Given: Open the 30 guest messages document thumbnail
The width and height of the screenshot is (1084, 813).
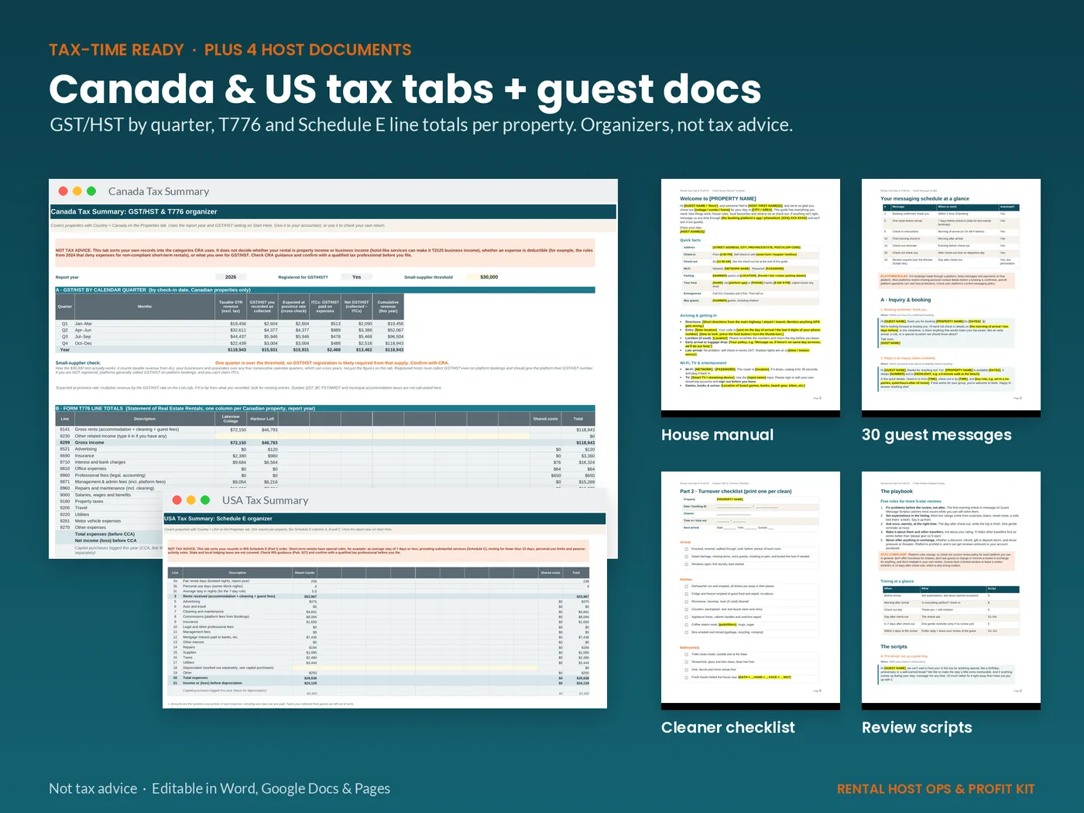Looking at the screenshot, I should 951,297.
